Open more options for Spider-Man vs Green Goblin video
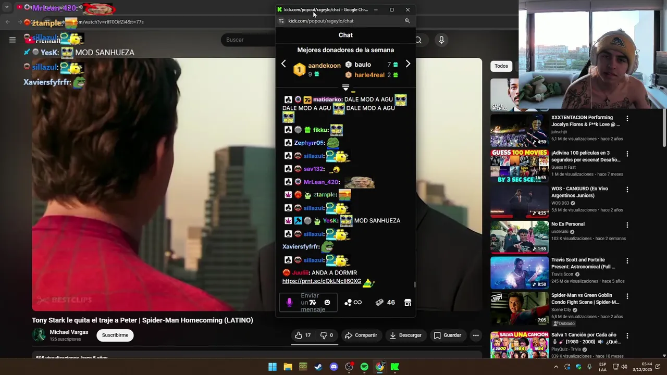Screen dimensions: 667x375 click(627, 296)
